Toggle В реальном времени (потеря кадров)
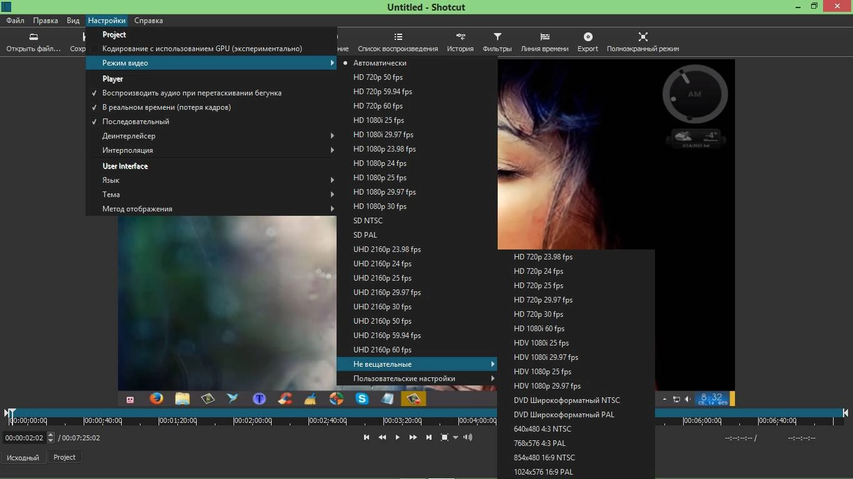This screenshot has width=853, height=479. point(211,107)
